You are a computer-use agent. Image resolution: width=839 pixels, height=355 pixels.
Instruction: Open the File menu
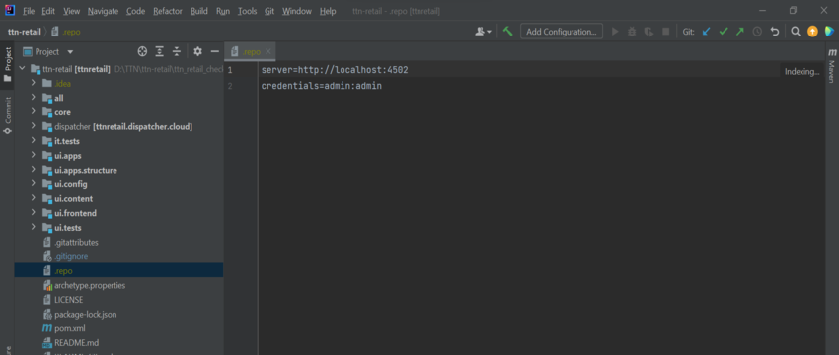(29, 11)
